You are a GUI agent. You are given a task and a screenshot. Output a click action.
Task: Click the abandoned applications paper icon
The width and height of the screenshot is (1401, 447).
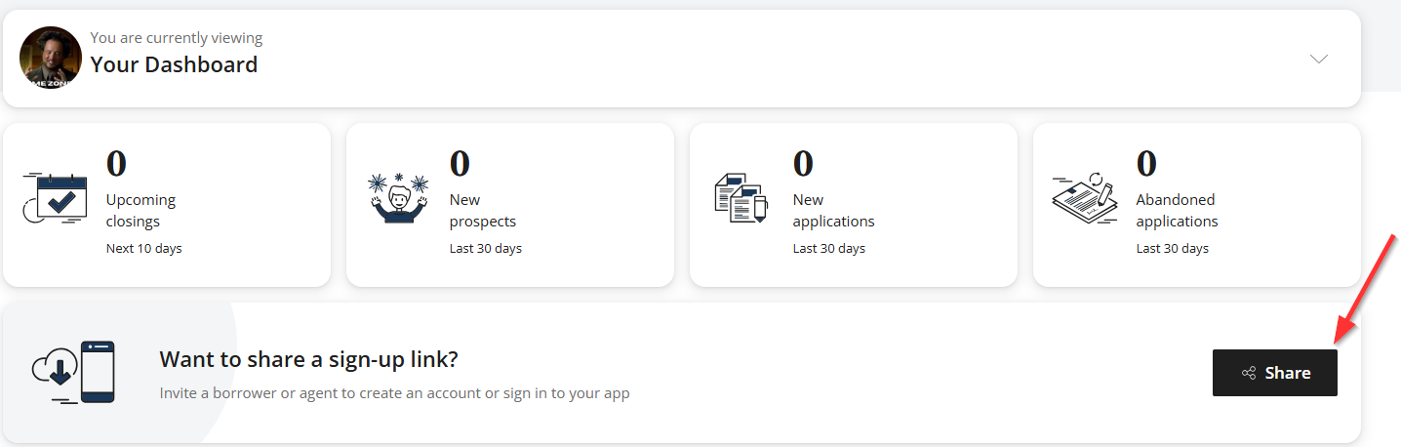coord(1085,198)
